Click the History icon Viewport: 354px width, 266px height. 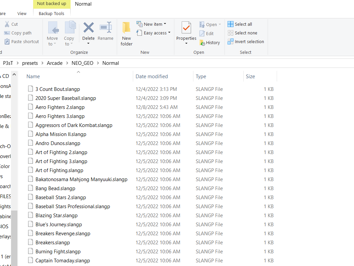coord(202,42)
